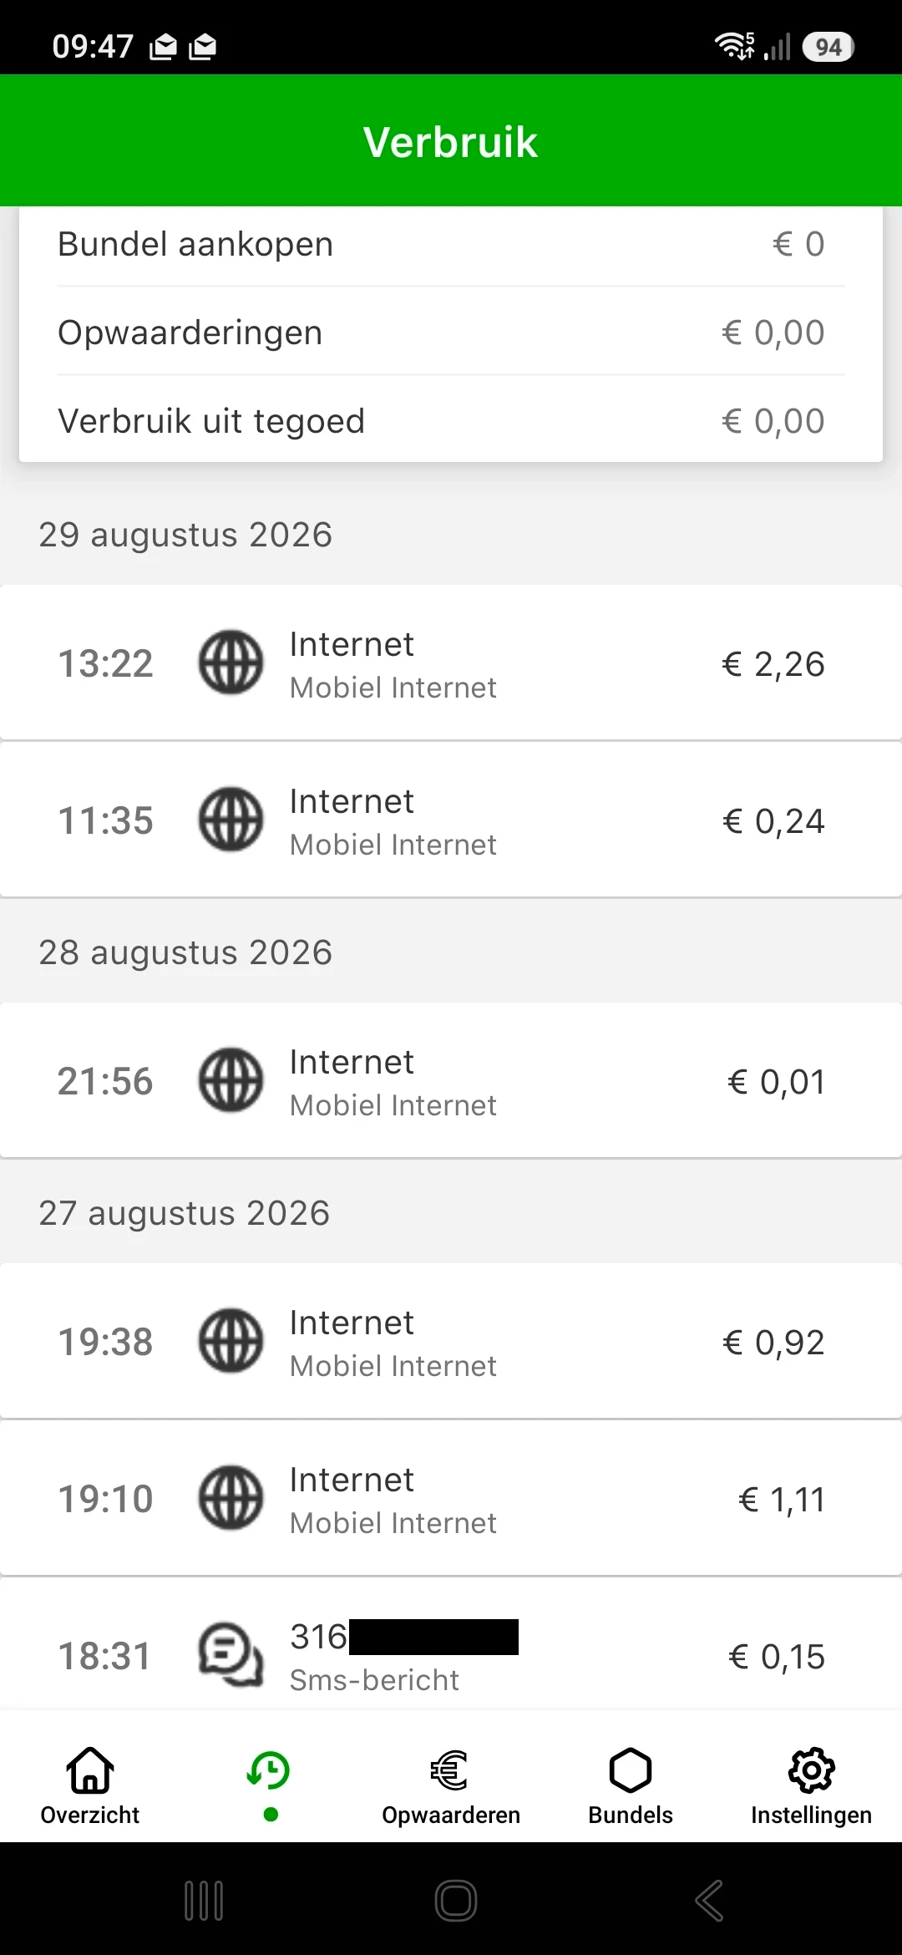
Task: Open recent apps navigation button
Action: pos(203,1901)
